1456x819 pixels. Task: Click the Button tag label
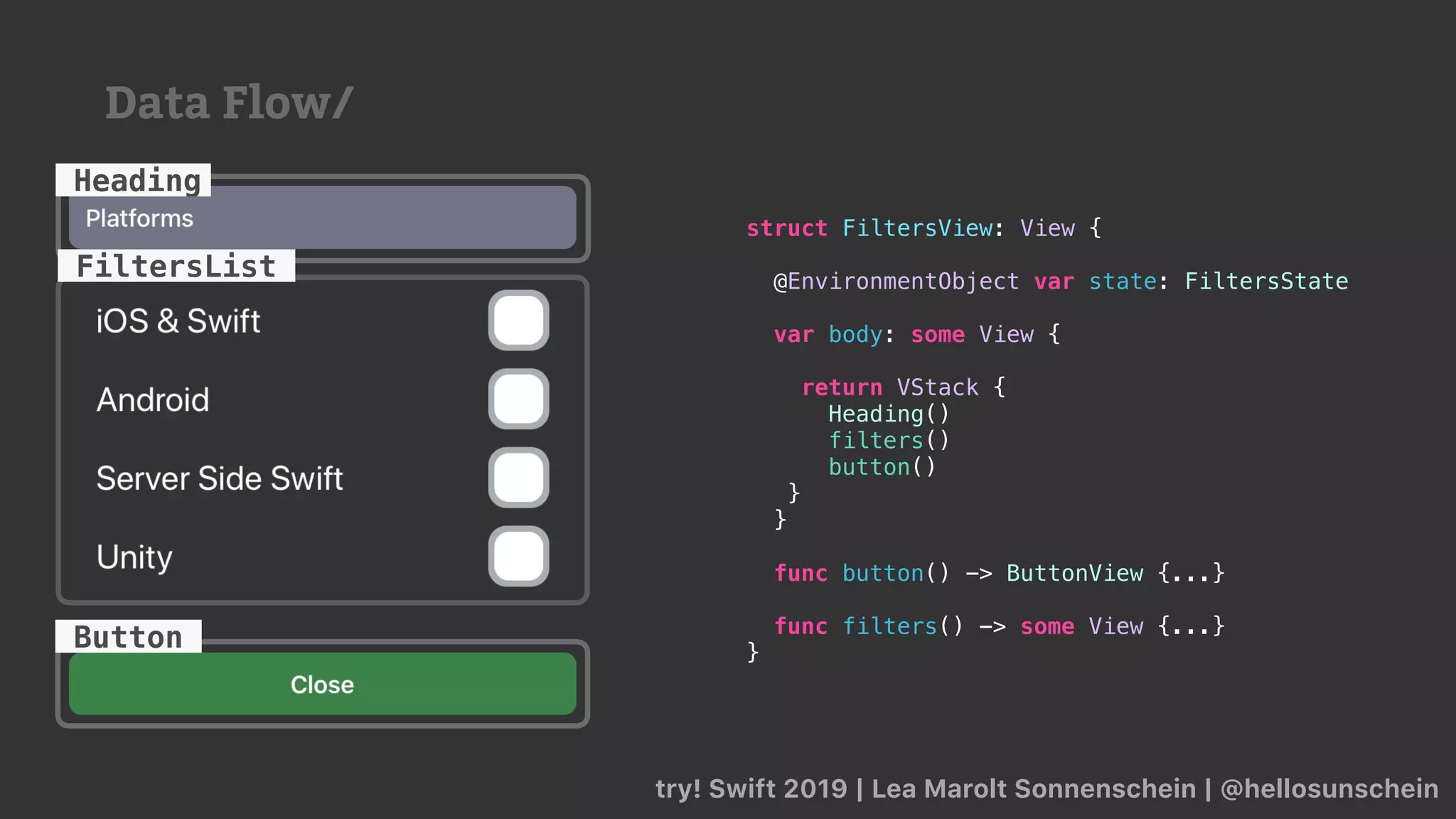coord(129,636)
